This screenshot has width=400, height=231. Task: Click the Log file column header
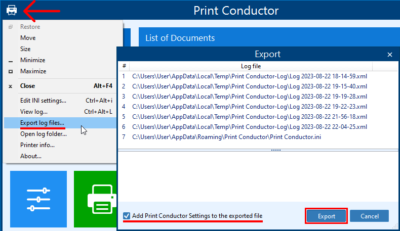(x=251, y=66)
